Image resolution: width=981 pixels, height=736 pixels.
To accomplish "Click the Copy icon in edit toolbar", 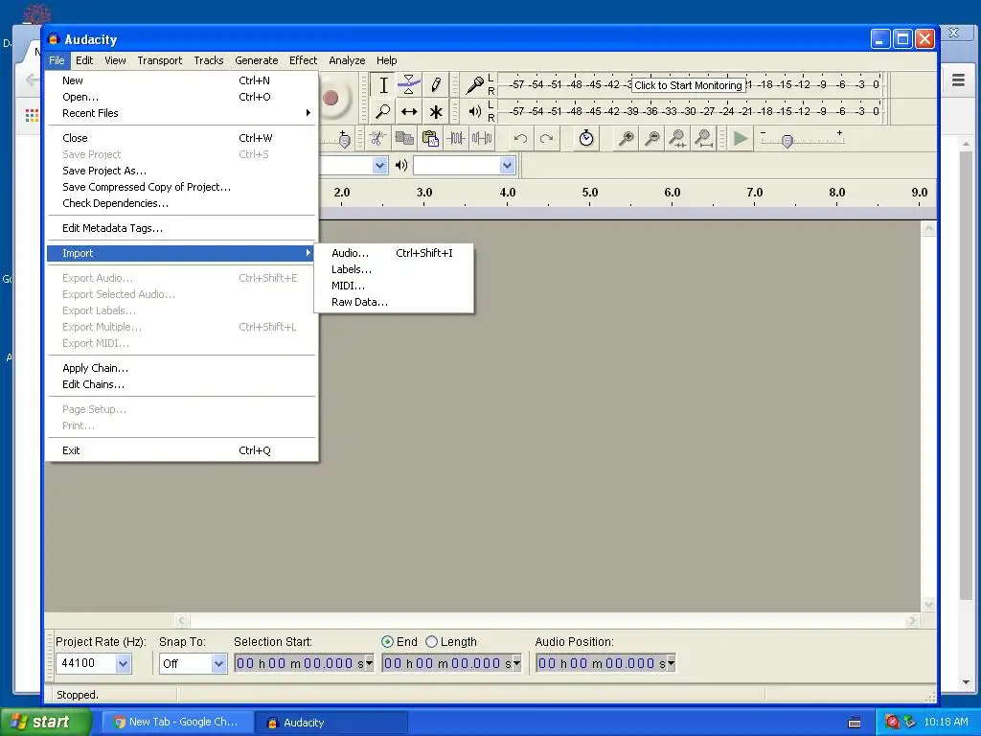I will point(404,138).
